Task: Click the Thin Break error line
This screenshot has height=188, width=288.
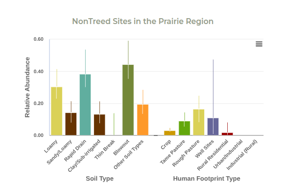Action: coord(114,124)
